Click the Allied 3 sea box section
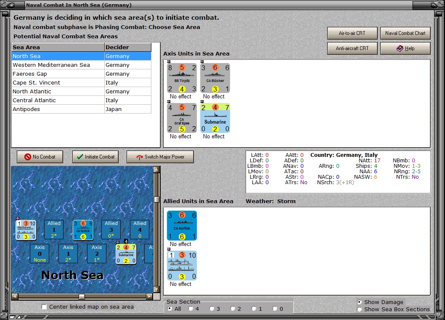445x320 pixels. point(111,230)
